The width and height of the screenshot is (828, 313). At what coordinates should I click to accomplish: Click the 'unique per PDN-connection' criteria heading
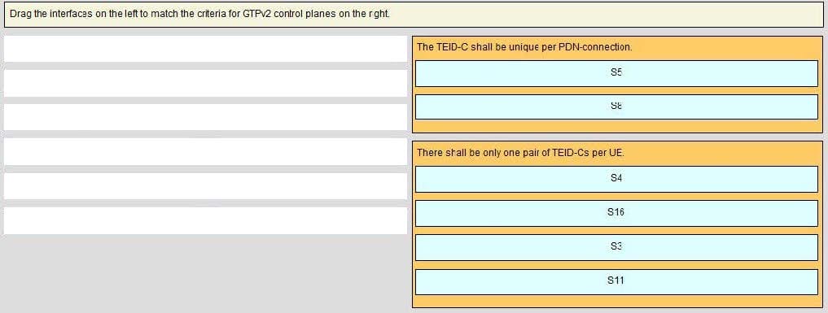pyautogui.click(x=524, y=47)
